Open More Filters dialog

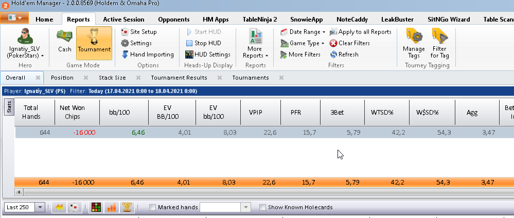(300, 55)
